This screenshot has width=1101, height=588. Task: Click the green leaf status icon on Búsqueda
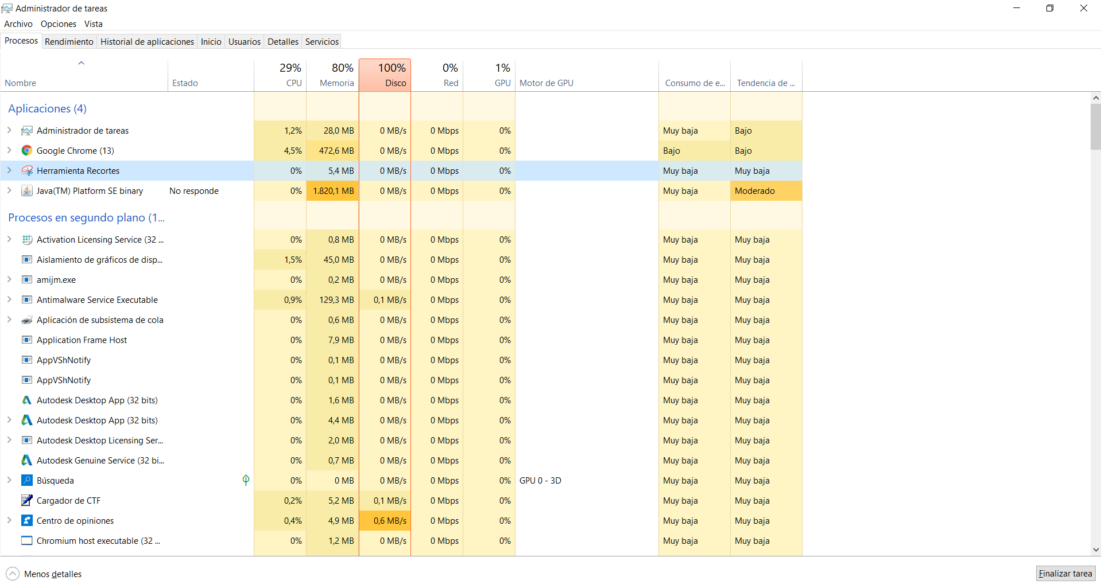pyautogui.click(x=246, y=480)
